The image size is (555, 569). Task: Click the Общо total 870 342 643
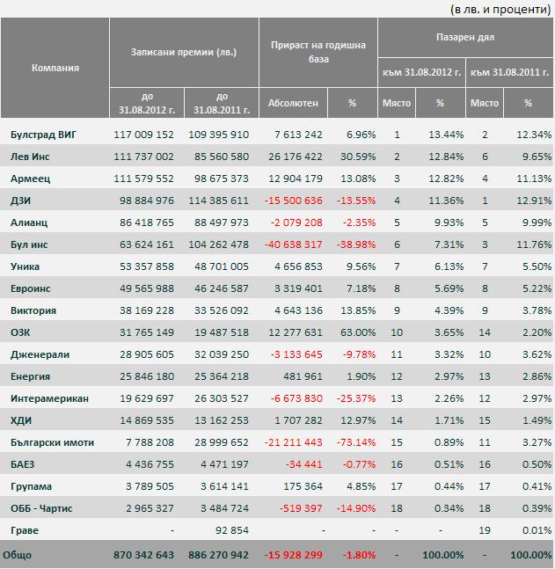coord(143,555)
